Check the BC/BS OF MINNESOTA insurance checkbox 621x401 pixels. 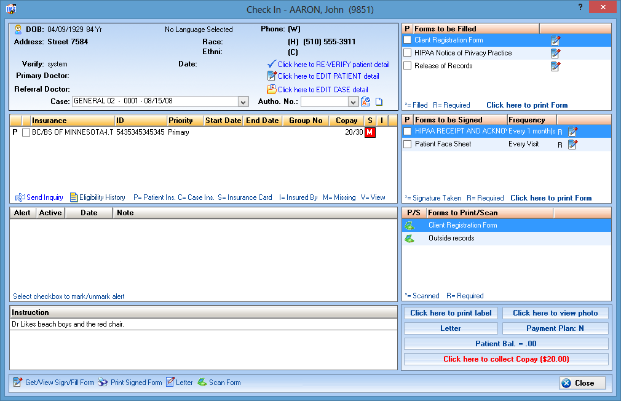click(26, 133)
